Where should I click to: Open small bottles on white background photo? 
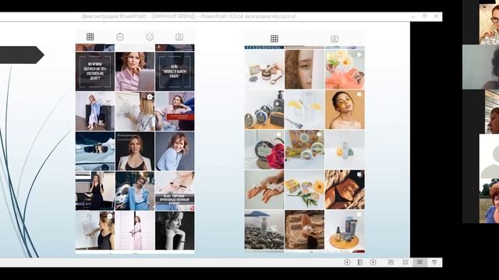point(345,149)
